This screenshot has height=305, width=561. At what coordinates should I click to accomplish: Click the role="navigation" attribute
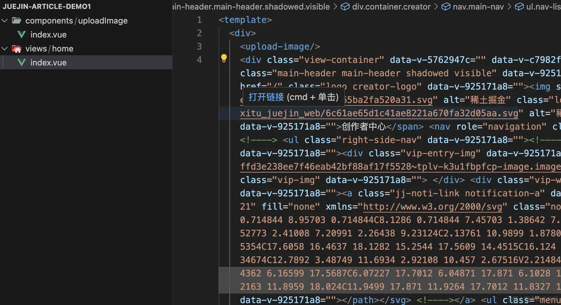(x=501, y=127)
